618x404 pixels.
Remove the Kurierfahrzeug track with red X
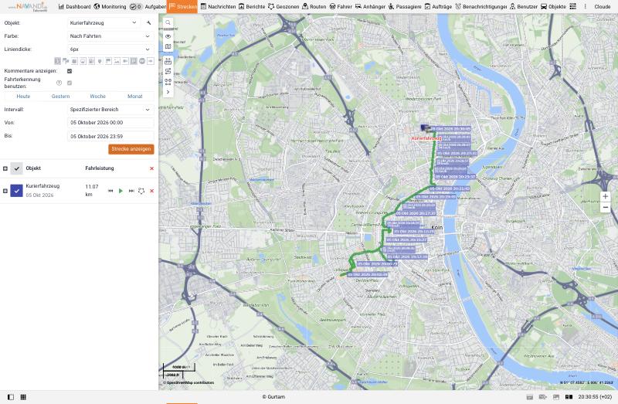click(151, 191)
